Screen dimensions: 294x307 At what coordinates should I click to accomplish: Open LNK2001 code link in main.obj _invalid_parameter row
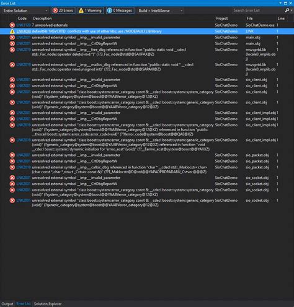click(x=24, y=38)
